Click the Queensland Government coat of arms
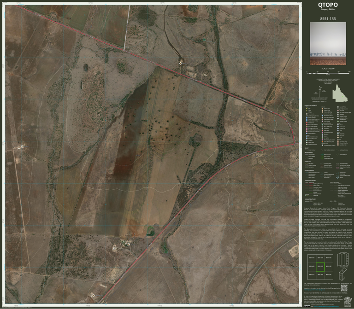Viewport: 354px width, 309px height. coord(348,302)
